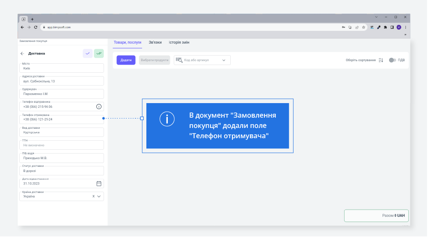Screen dimensions: 428x237
Task: Click the Вибрати продукти button
Action: pos(155,60)
